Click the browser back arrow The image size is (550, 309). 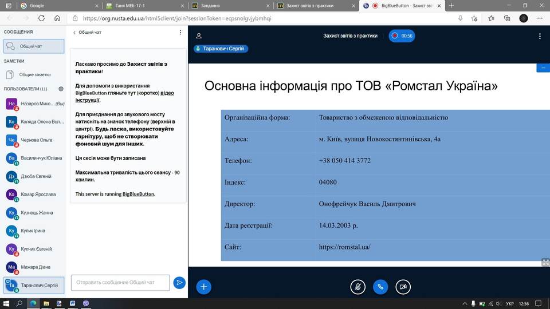click(10, 18)
